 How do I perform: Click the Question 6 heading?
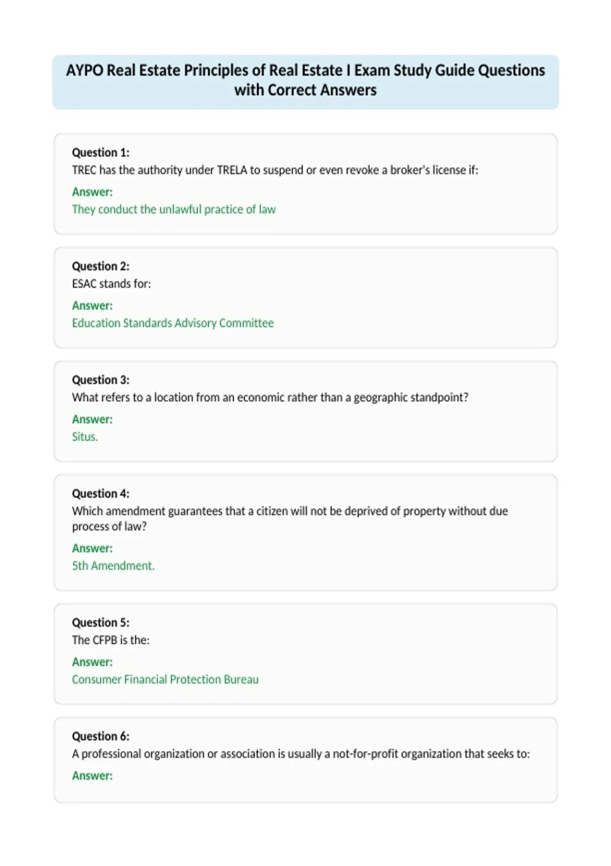click(101, 736)
